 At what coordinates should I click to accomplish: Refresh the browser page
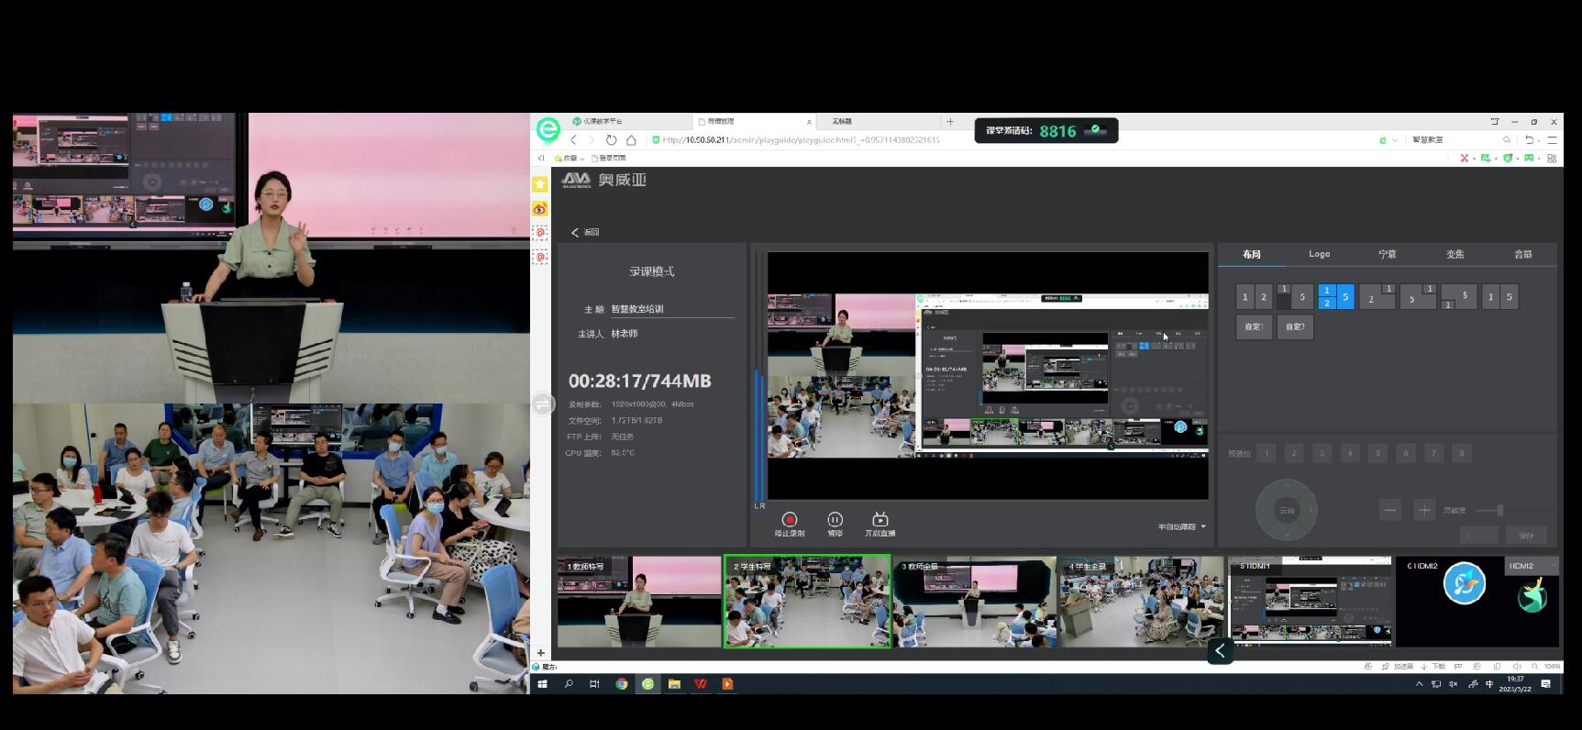coord(611,140)
